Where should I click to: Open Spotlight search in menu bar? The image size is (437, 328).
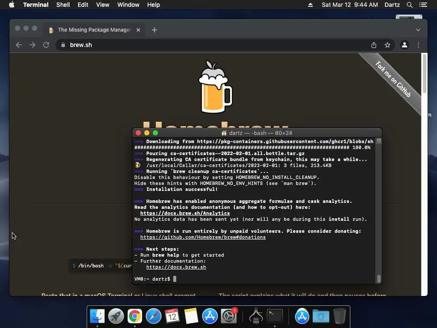pyautogui.click(x=409, y=5)
